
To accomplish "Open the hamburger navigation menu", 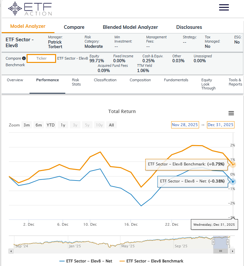I will (224, 8).
